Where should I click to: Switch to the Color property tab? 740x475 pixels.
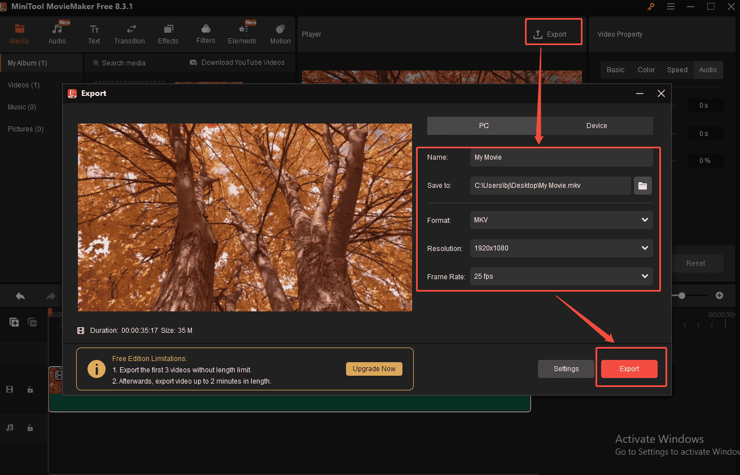tap(646, 70)
